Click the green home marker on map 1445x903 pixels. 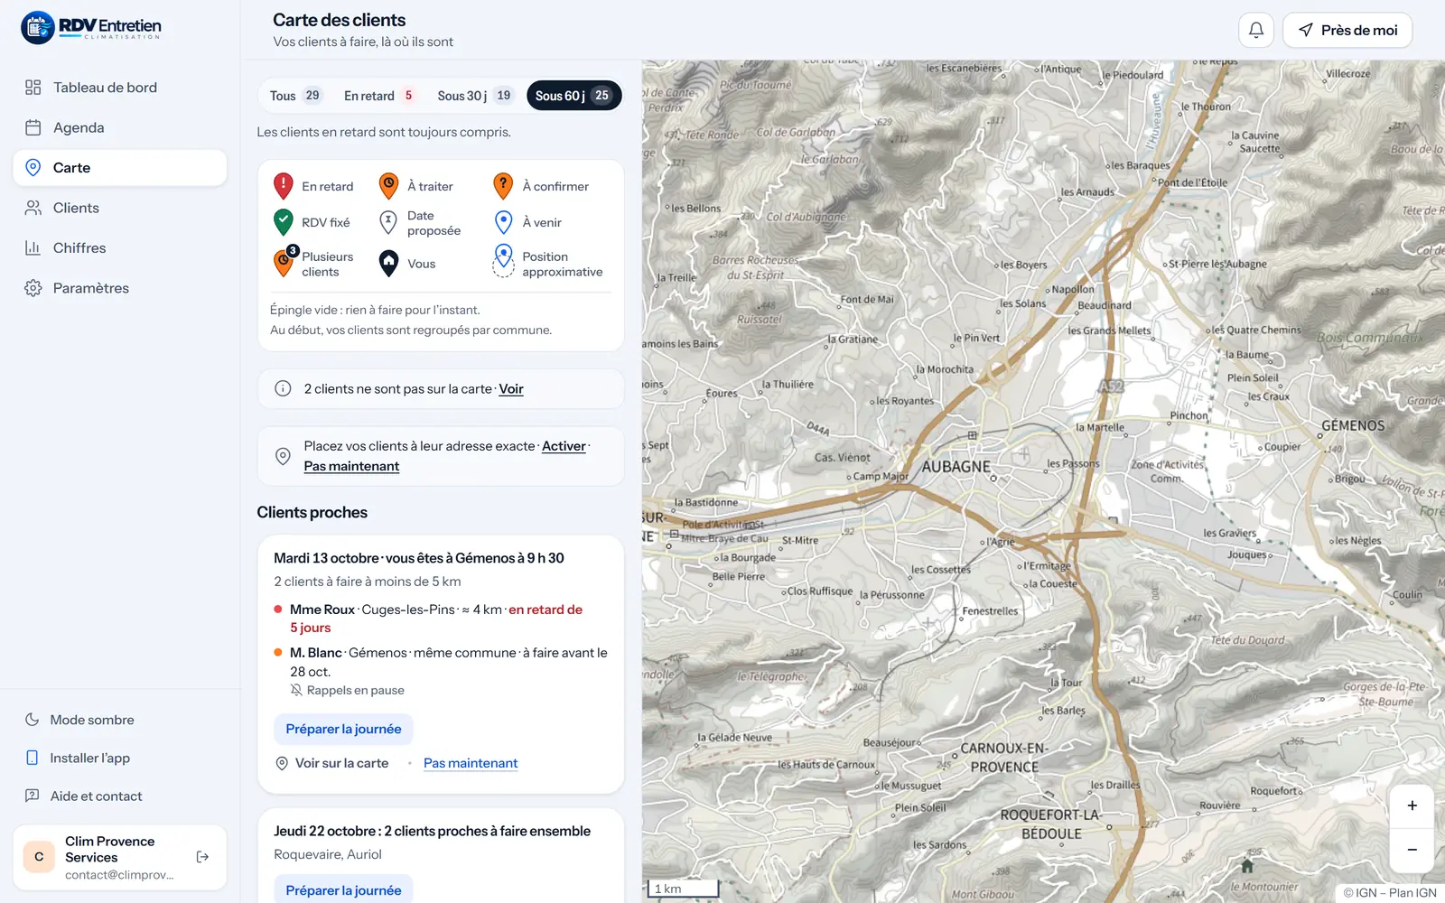pyautogui.click(x=1247, y=865)
